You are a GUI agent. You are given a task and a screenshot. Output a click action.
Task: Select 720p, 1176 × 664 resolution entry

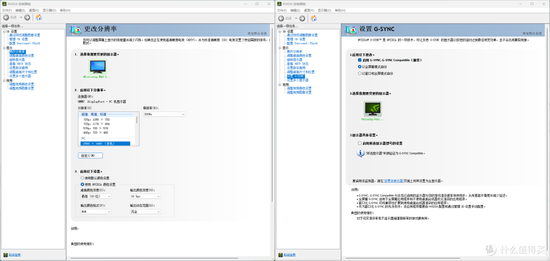tap(96, 124)
